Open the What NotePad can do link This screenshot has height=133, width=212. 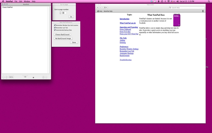[x=128, y=23]
